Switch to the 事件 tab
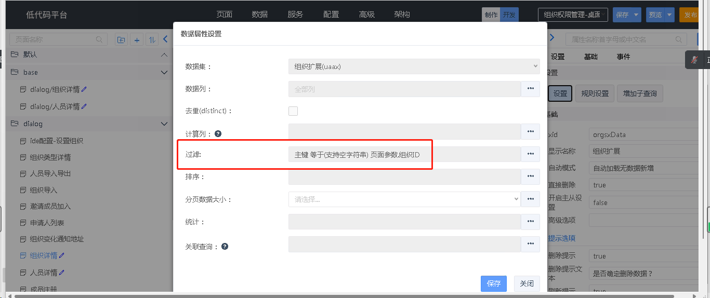 click(x=623, y=57)
